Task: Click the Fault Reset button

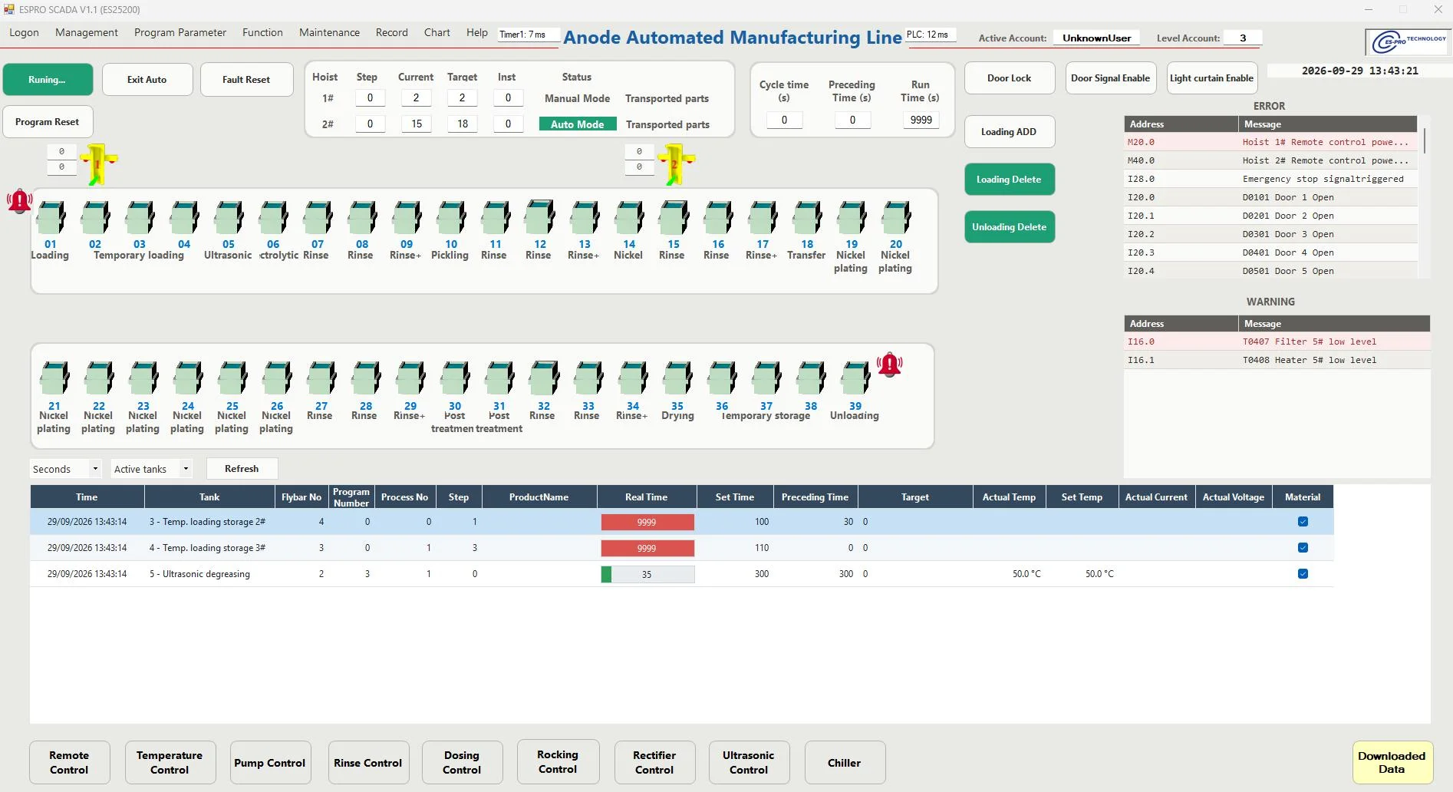Action: (246, 80)
